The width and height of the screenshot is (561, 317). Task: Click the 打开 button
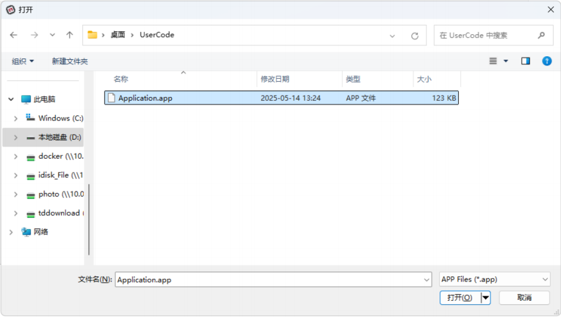coord(460,297)
